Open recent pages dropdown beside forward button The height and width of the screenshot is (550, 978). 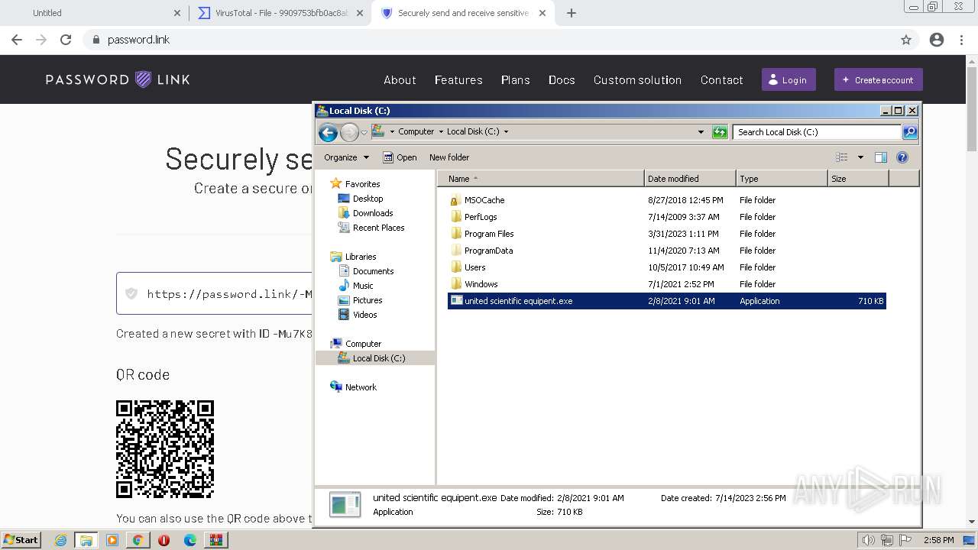click(364, 132)
